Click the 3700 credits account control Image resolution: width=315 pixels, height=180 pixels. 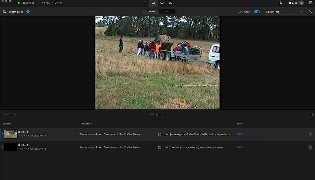point(295,3)
